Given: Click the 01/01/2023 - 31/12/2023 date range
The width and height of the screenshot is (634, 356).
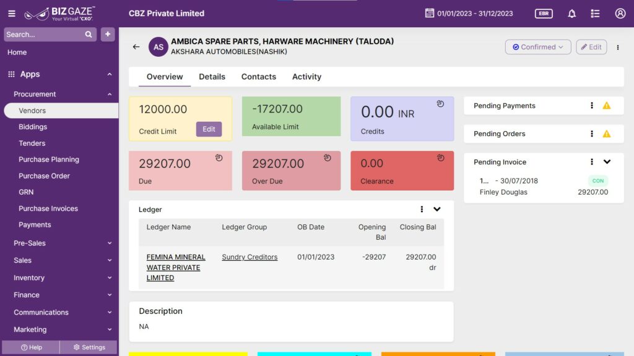Looking at the screenshot, I should tap(475, 14).
